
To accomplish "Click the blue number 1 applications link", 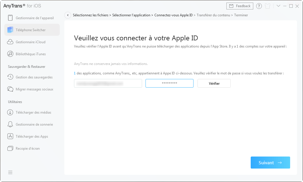I will tap(75, 73).
